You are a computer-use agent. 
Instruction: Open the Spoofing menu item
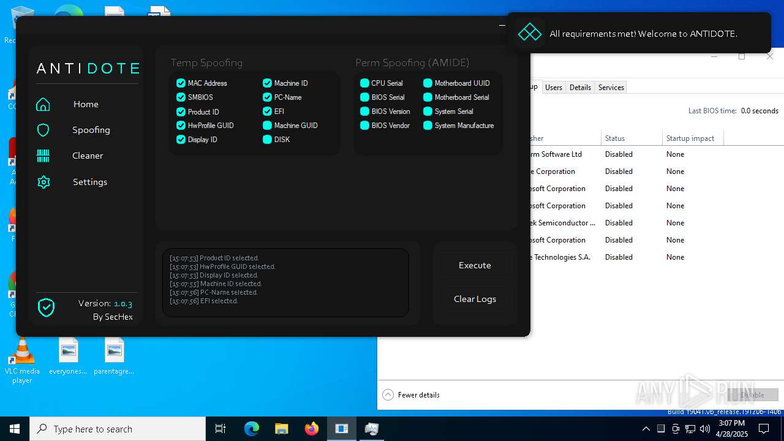[x=91, y=130]
